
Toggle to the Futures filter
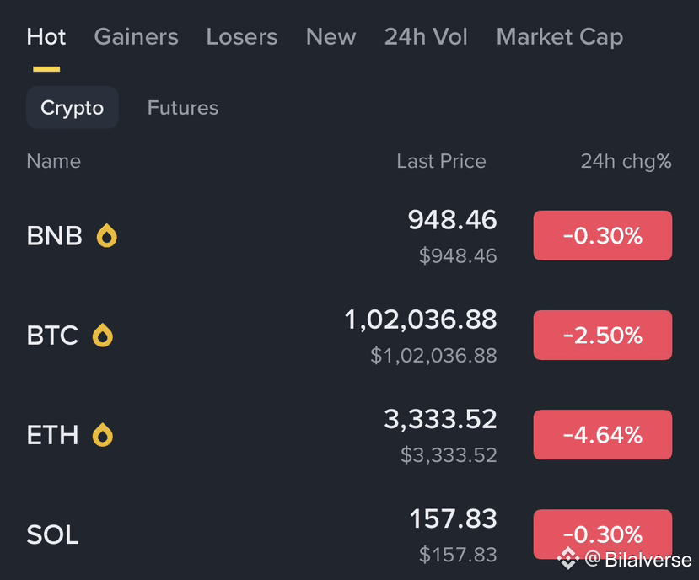[x=183, y=107]
